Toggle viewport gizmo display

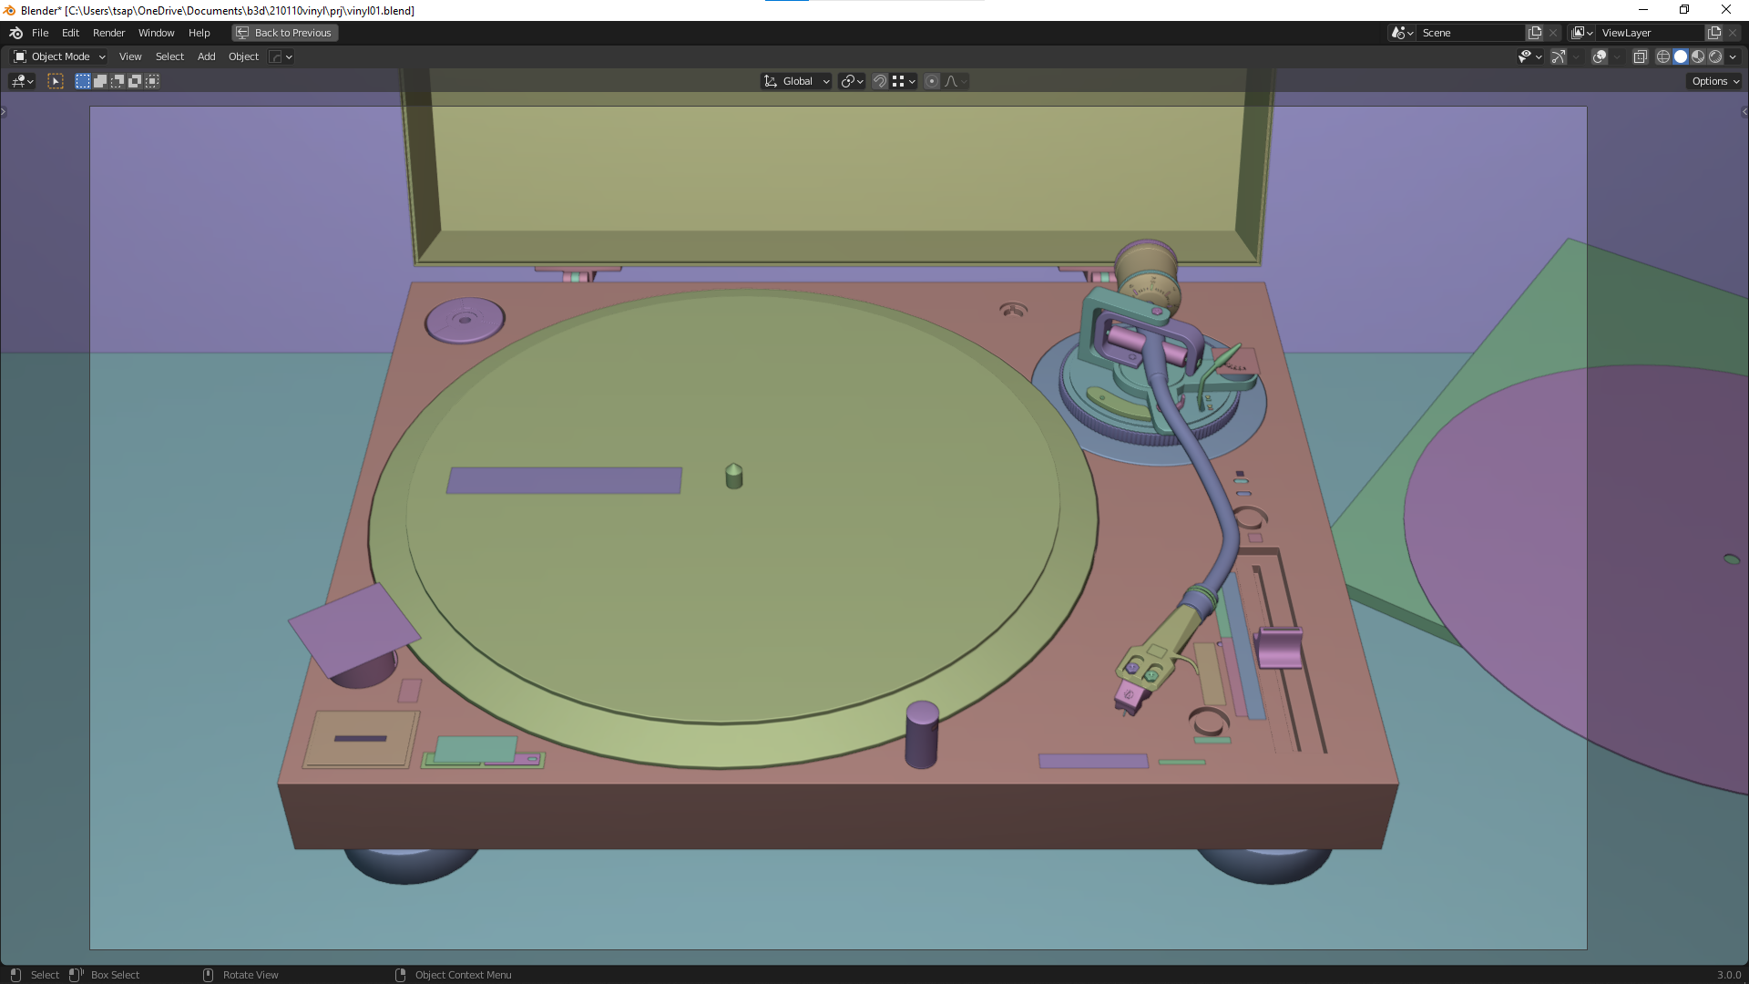coord(1559,56)
